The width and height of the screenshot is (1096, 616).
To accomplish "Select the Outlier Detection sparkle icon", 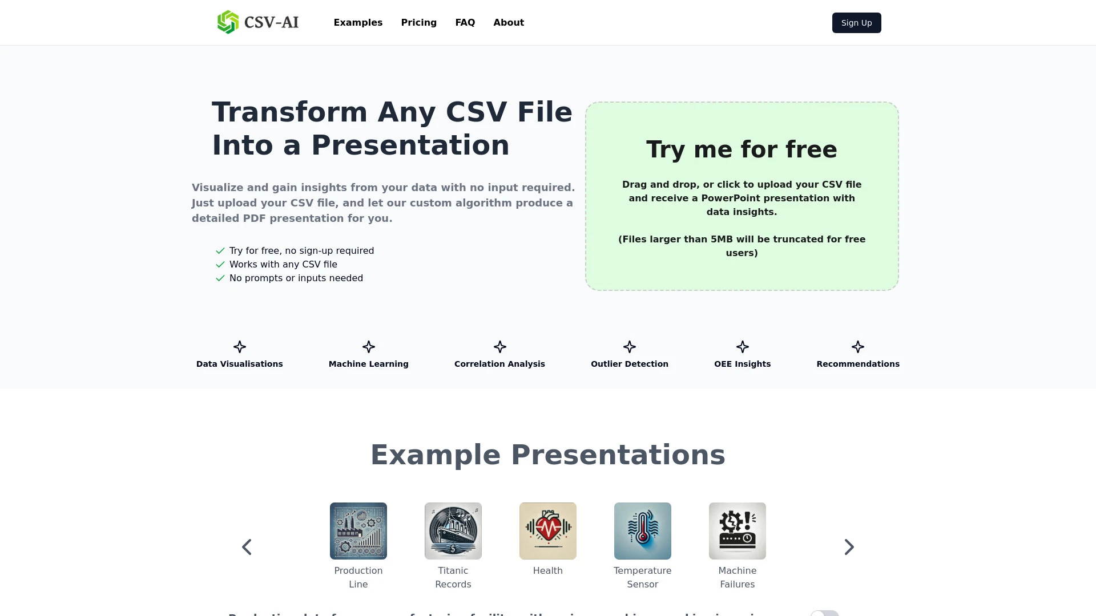I will tap(629, 347).
